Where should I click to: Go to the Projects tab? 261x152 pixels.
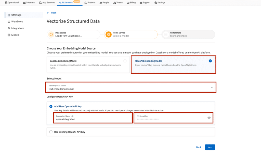click(x=90, y=3)
